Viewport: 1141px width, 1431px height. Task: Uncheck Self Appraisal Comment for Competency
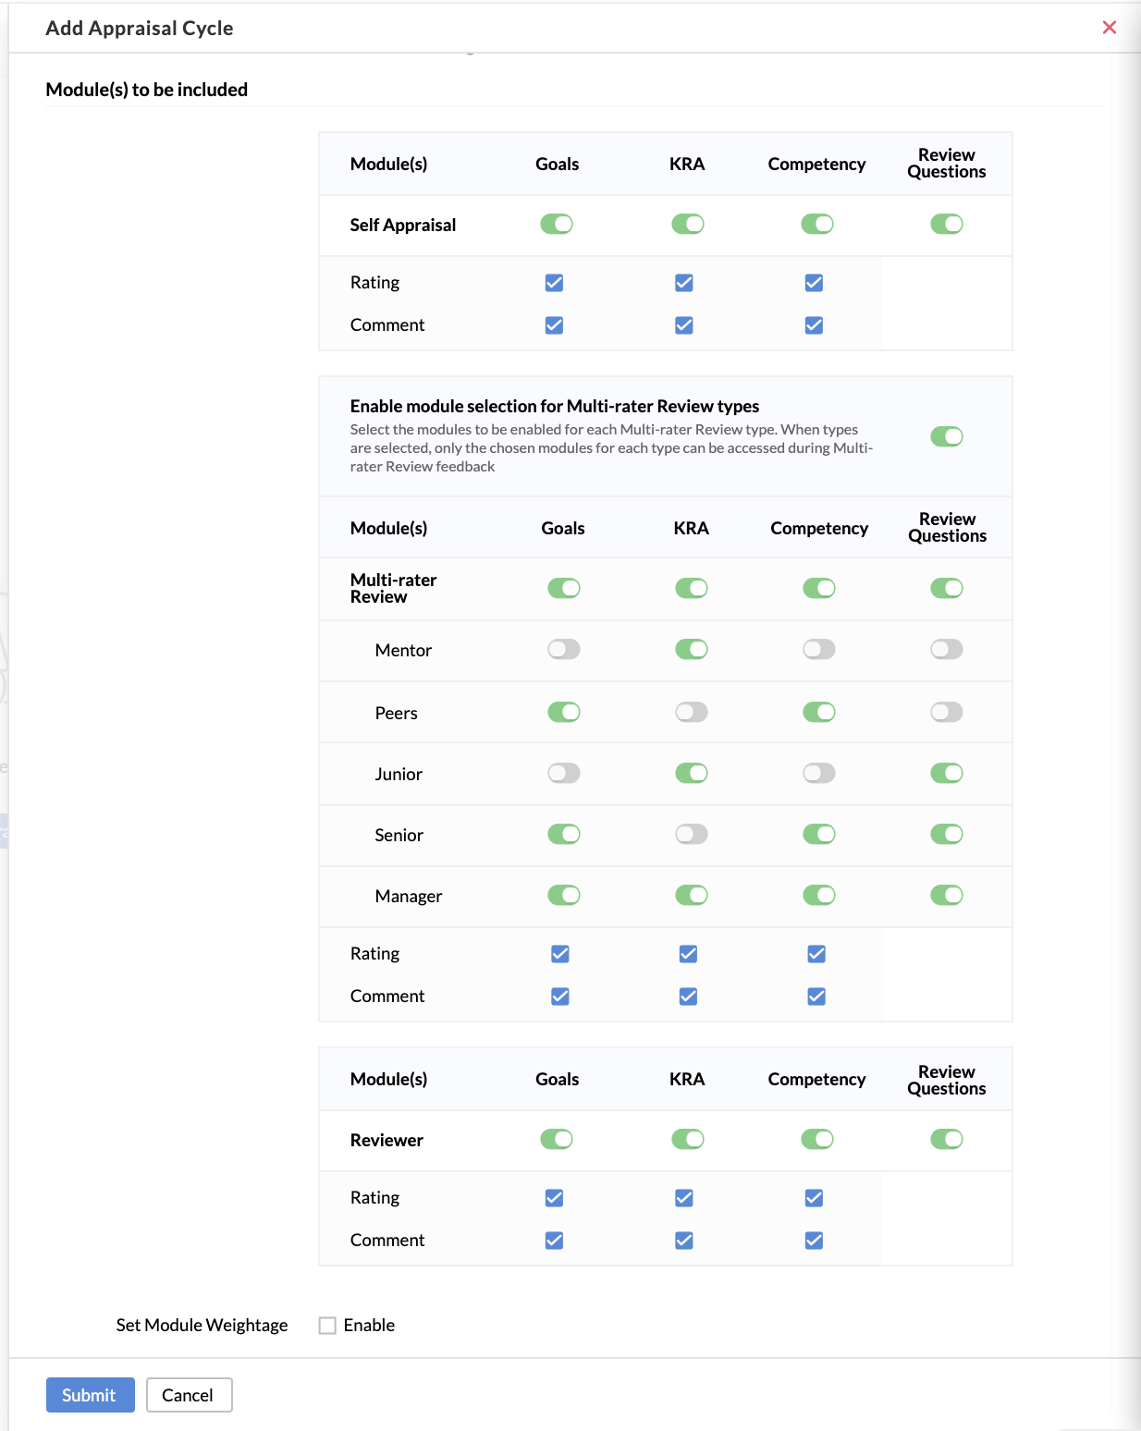[814, 325]
